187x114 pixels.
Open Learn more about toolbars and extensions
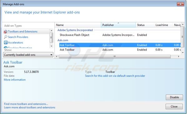30,107
